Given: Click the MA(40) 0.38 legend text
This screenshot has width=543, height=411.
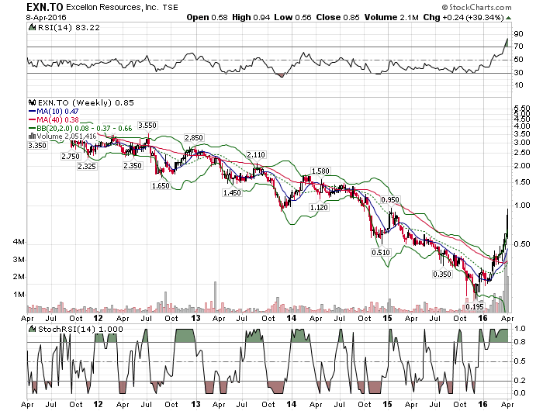Looking at the screenshot, I should click(57, 119).
